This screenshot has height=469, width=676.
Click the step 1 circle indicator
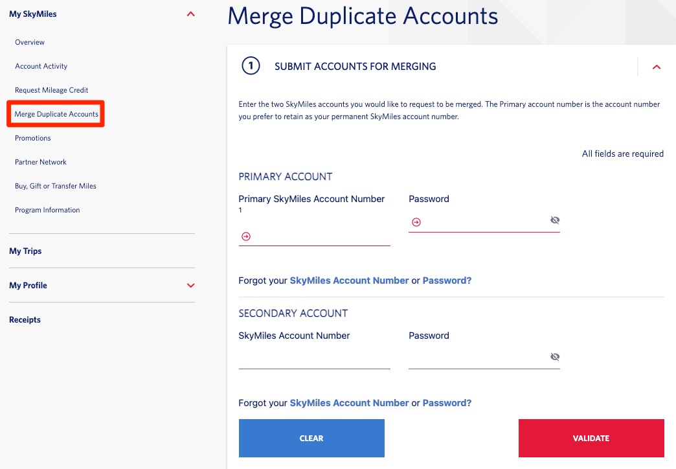(x=251, y=66)
